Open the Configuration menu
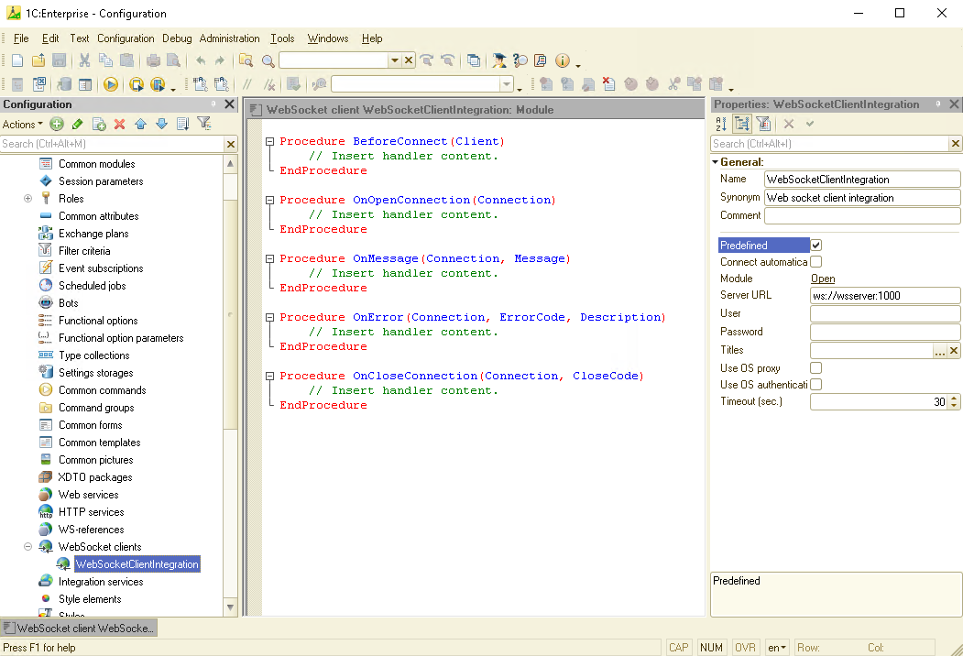This screenshot has width=963, height=656. (126, 38)
